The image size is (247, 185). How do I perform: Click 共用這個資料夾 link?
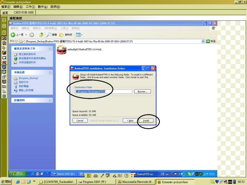pos(27,63)
